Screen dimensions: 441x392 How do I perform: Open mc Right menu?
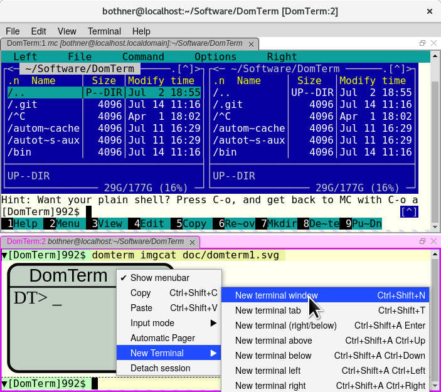coord(282,57)
